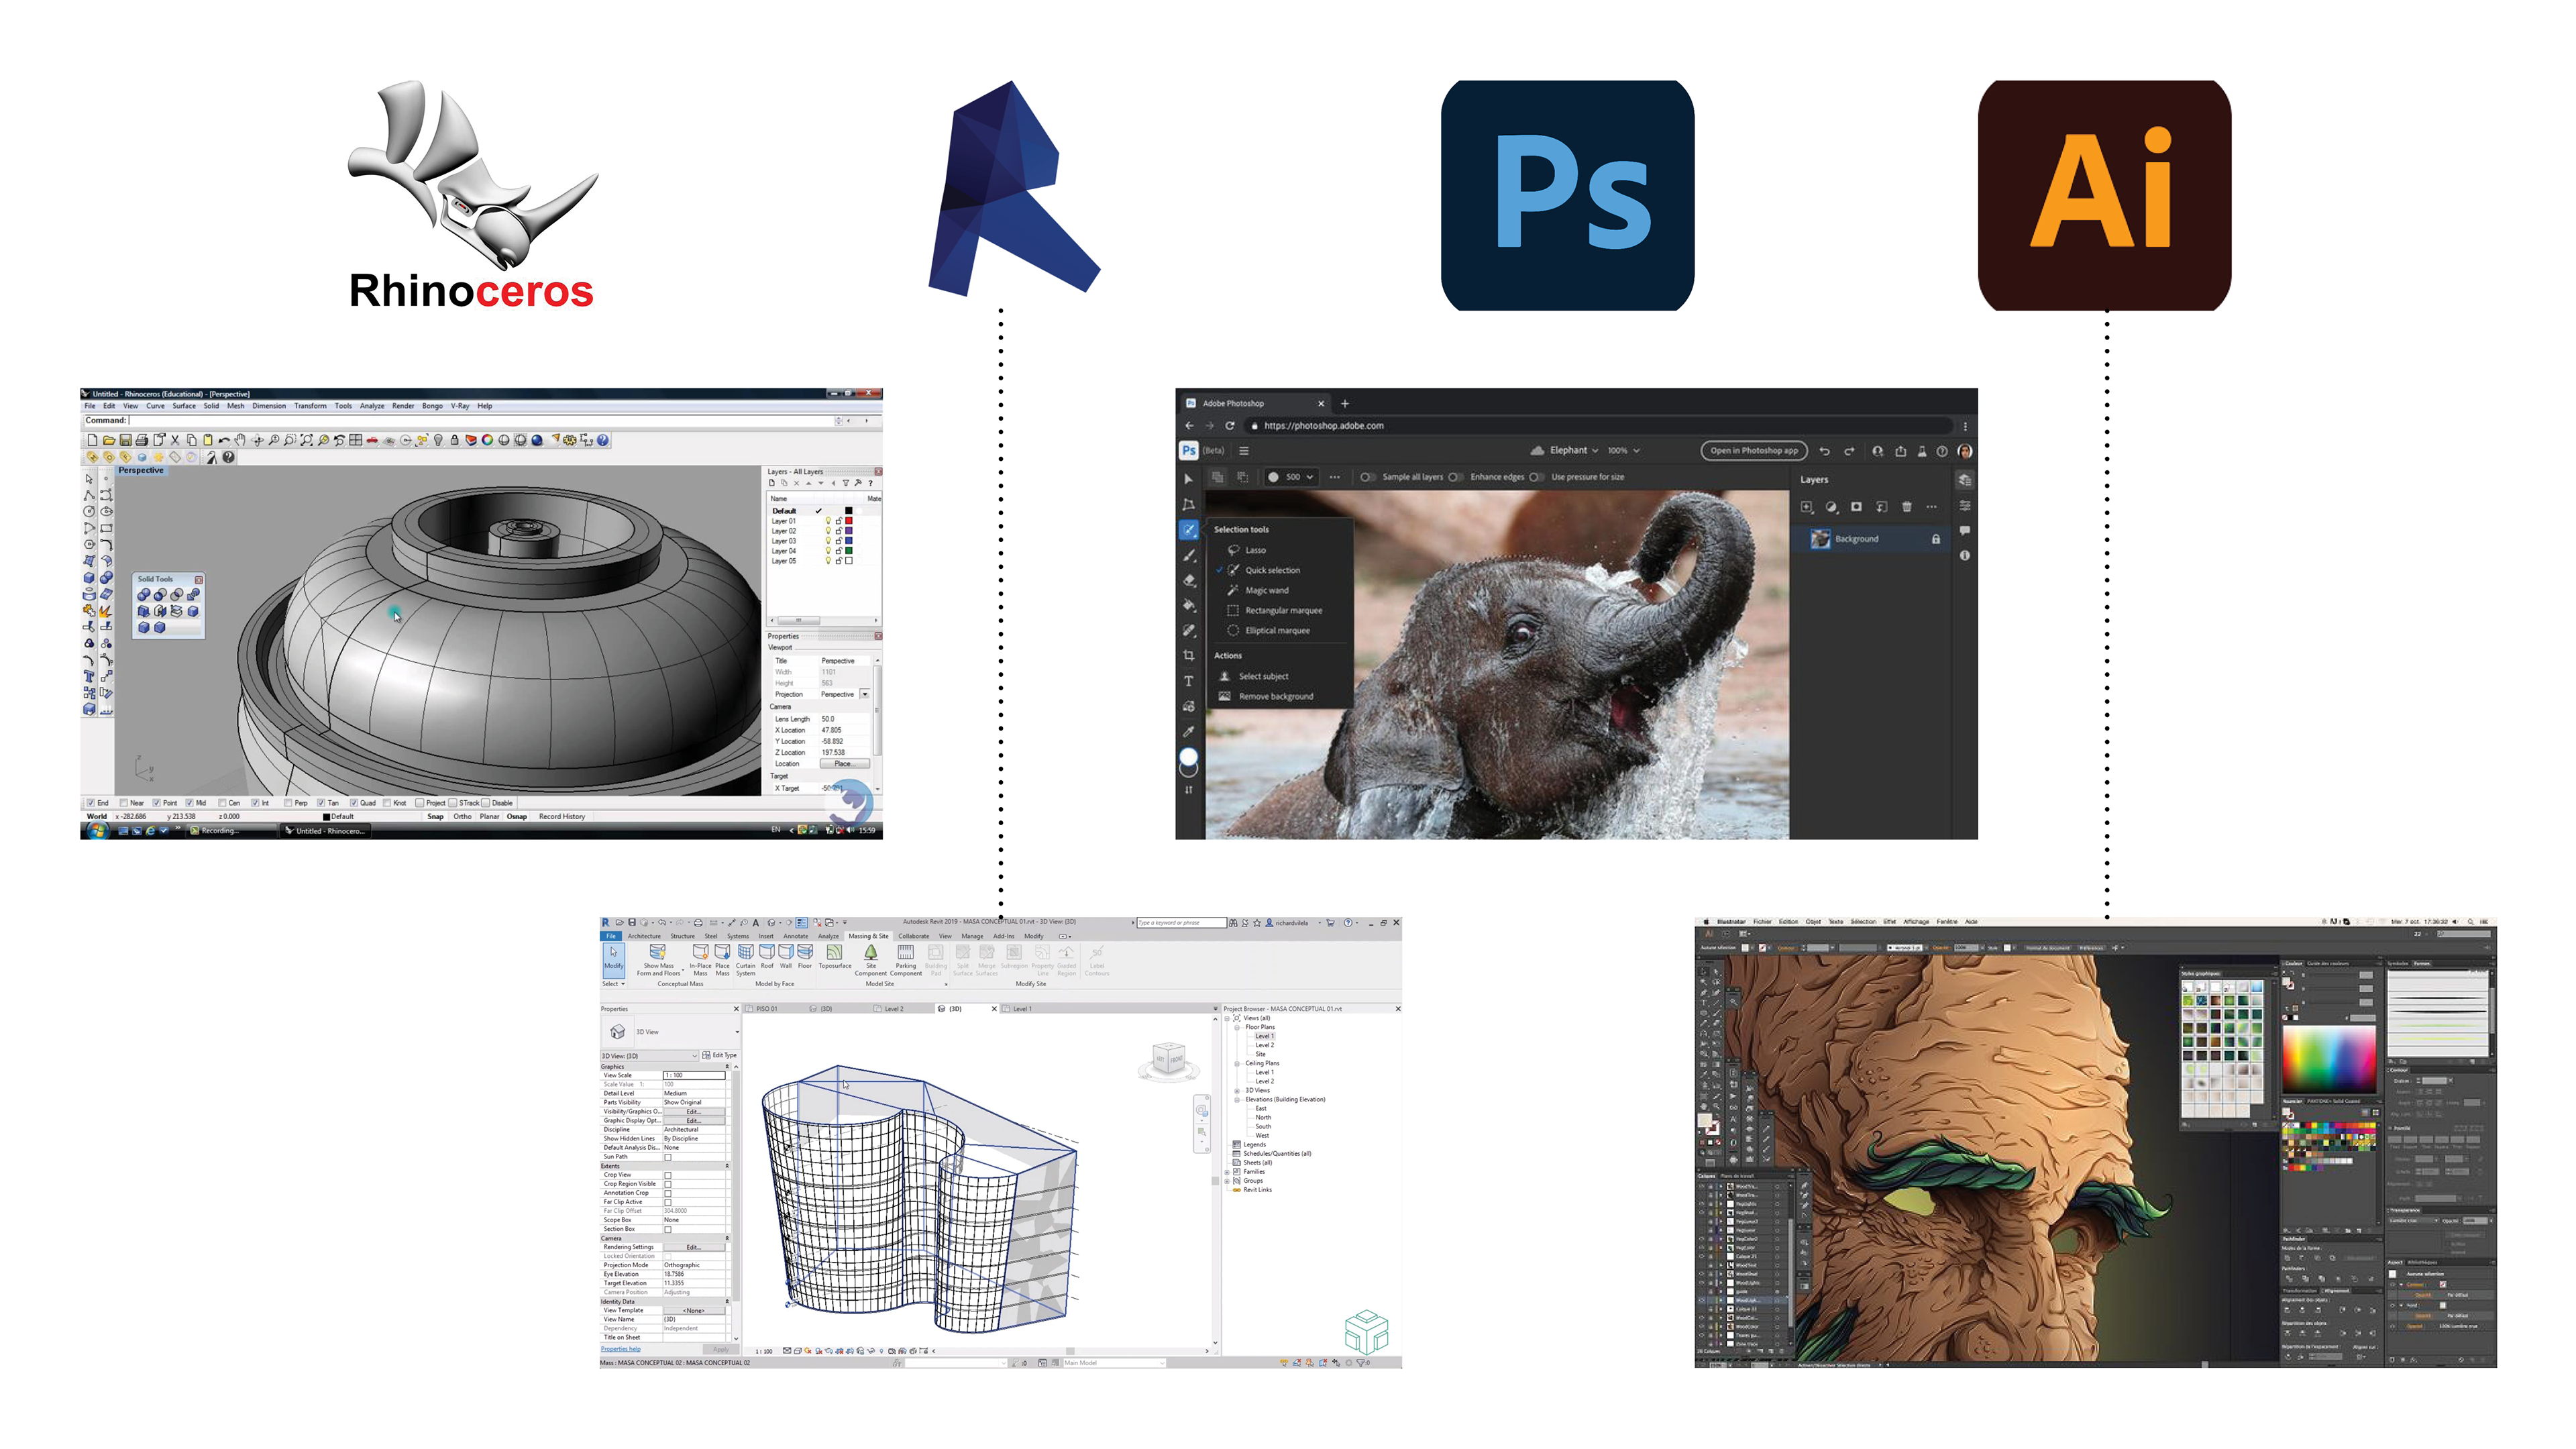Click Layer 01 red color swatch in Rhino

coord(849,521)
